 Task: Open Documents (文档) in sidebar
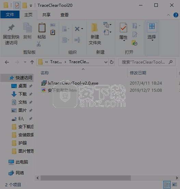(x=23, y=102)
